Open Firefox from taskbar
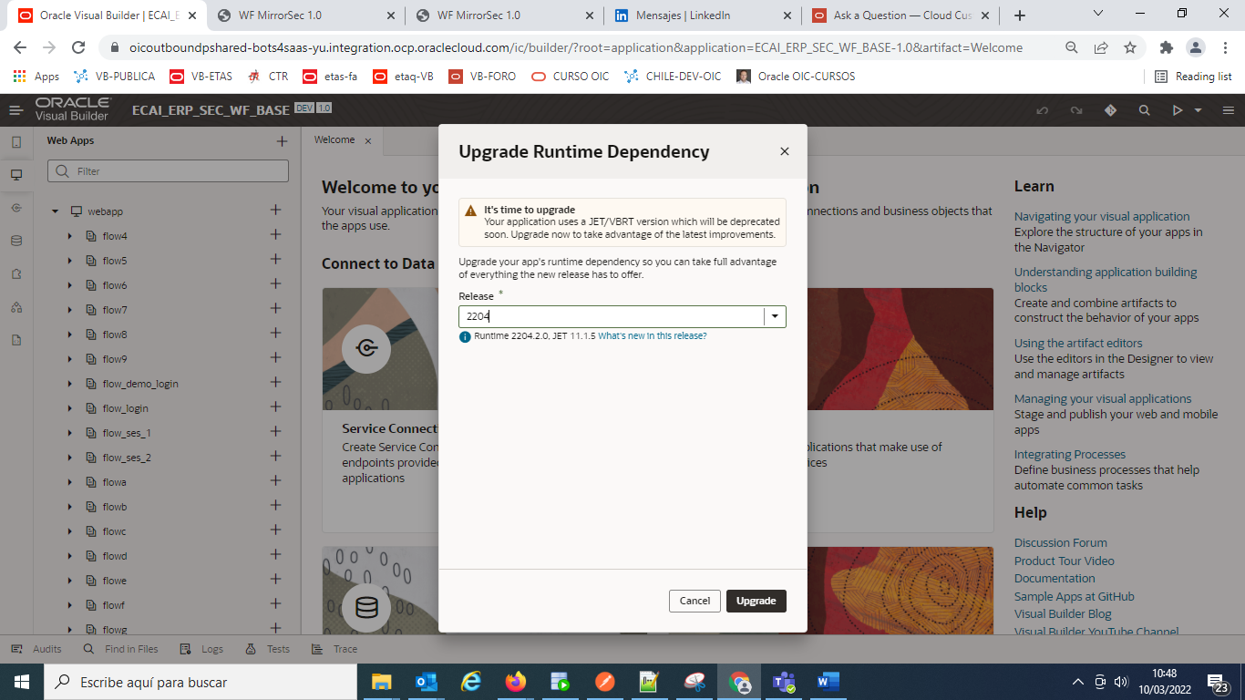Viewport: 1245px width, 700px height. [x=516, y=682]
